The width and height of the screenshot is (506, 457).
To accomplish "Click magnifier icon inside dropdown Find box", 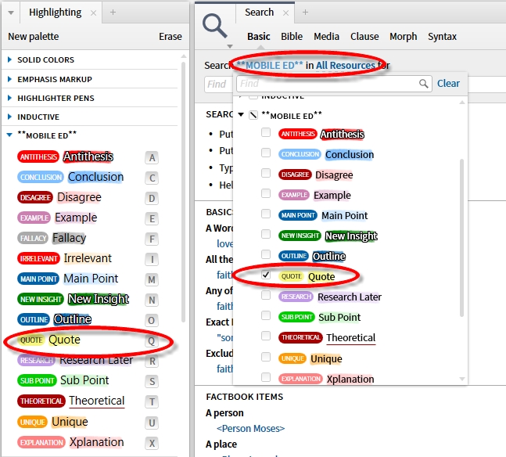I will coord(423,84).
